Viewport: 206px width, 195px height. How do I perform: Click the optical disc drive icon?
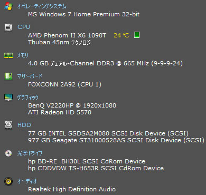click(x=8, y=153)
